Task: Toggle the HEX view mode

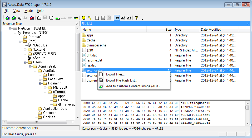Action: click(129, 18)
